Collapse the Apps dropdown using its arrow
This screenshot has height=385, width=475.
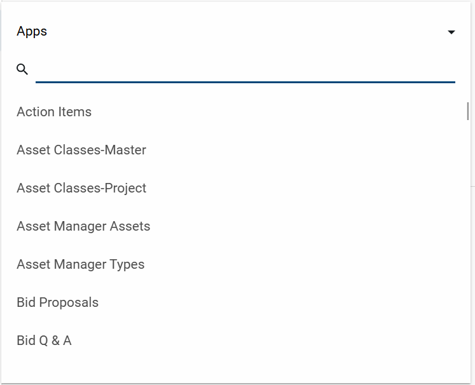451,32
